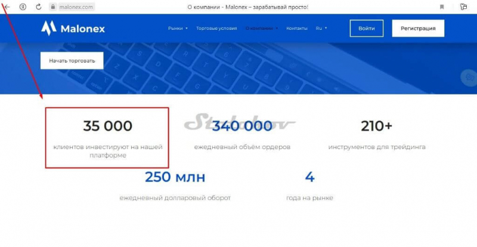The width and height of the screenshot is (477, 247).
Task: Expand the О компании dropdown
Action: click(262, 28)
